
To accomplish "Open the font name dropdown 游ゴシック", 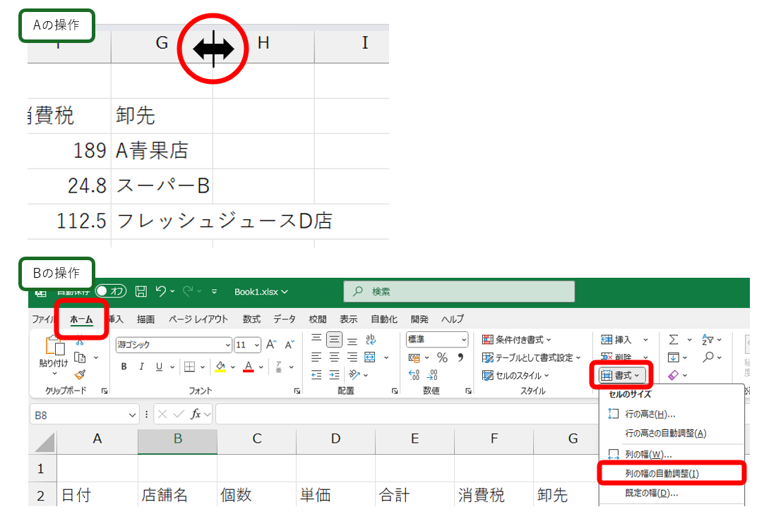I will pos(227,345).
